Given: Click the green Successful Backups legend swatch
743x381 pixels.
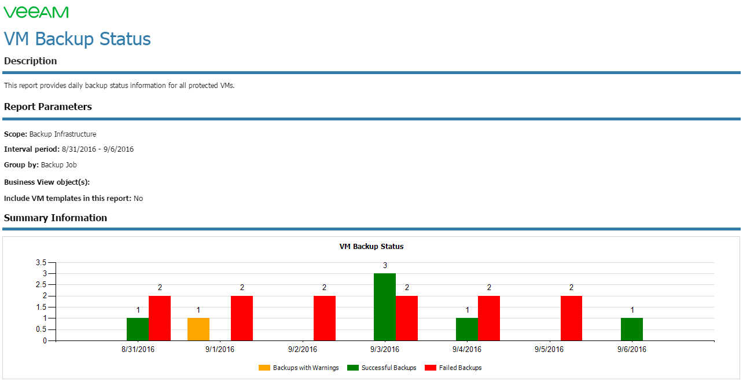Looking at the screenshot, I should [352, 368].
